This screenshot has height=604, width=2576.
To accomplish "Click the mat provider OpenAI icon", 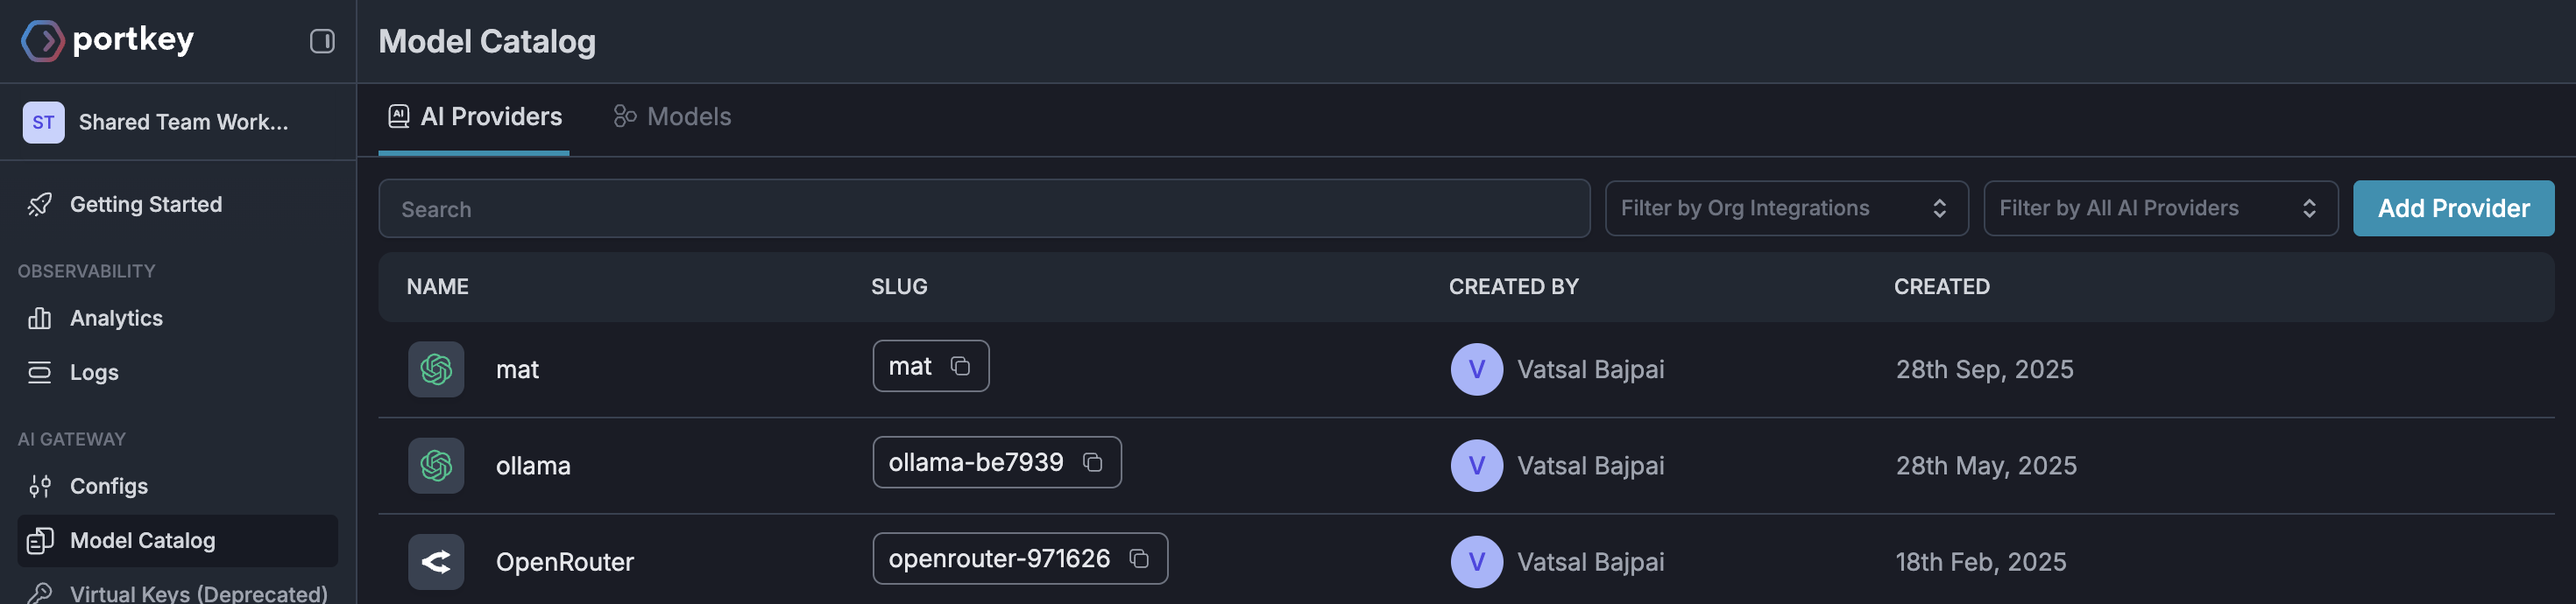I will click(x=436, y=369).
